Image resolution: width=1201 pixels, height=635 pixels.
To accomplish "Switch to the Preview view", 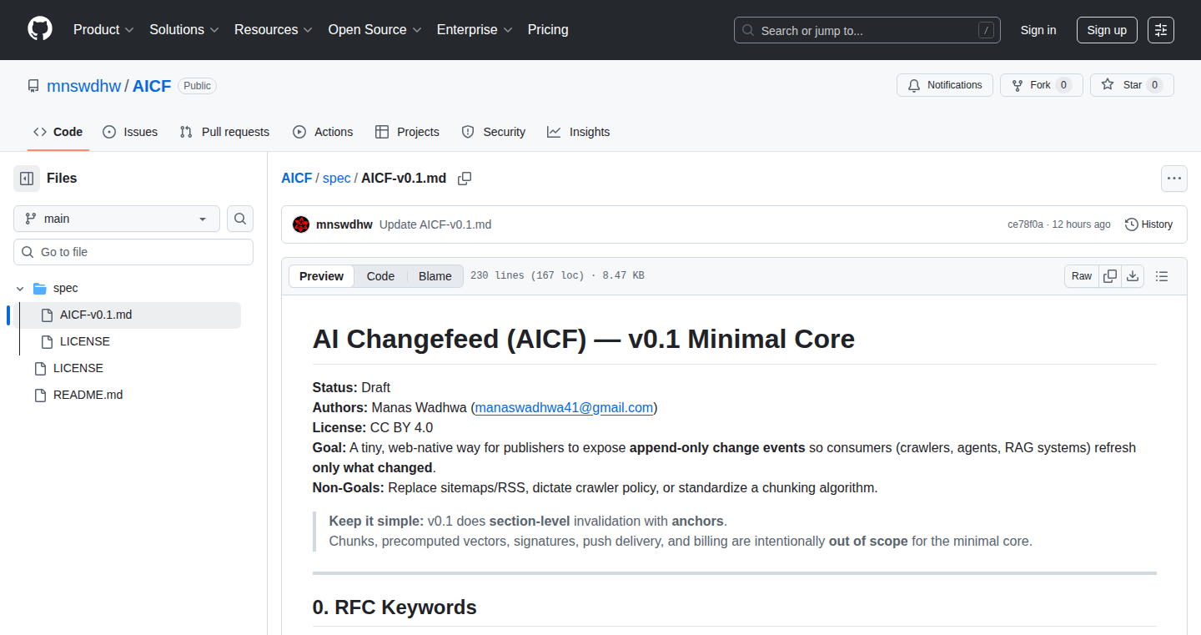I will pyautogui.click(x=321, y=276).
